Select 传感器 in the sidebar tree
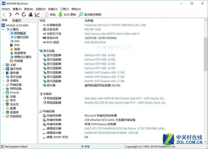 [18, 61]
